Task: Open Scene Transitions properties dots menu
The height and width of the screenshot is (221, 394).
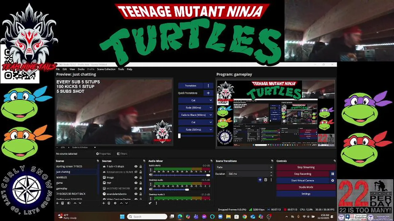Action: (271, 180)
